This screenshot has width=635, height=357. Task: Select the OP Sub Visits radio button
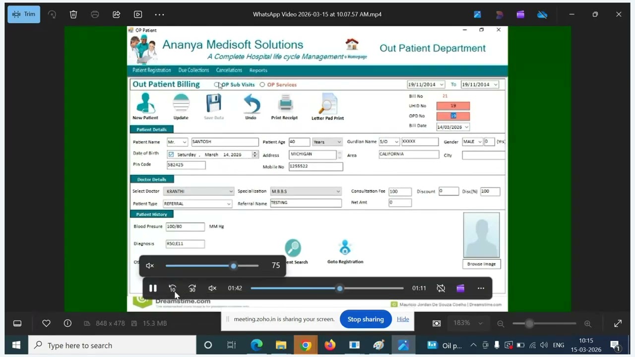pos(217,85)
